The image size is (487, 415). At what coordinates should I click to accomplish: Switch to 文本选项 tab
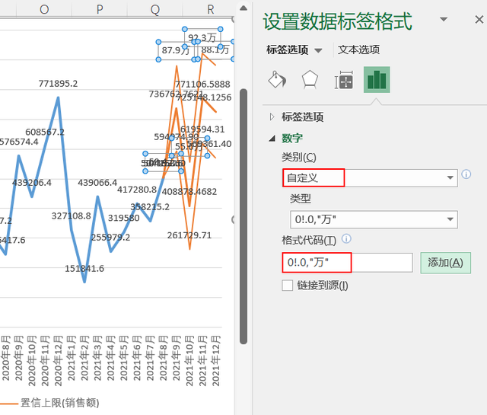[x=358, y=49]
